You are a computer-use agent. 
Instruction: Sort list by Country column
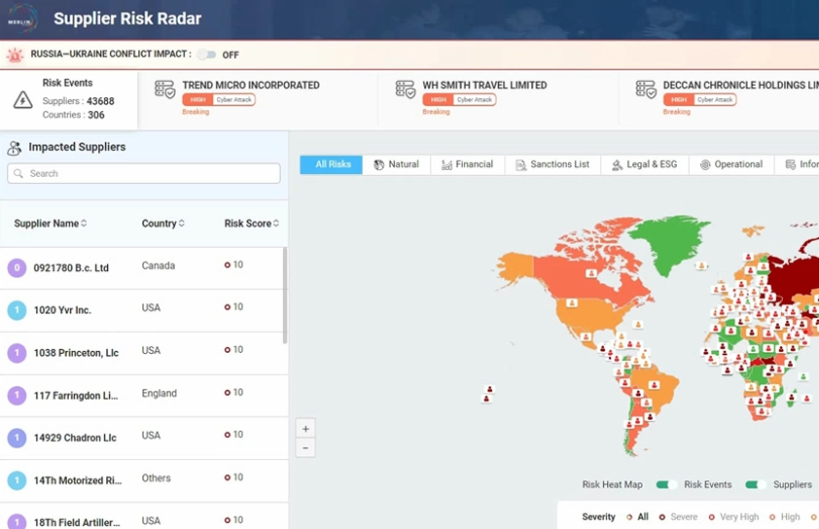[x=162, y=224]
